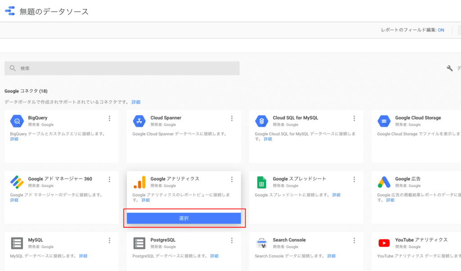The image size is (461, 271).
Task: Click the Cloud Spanner connector title
Action: tap(166, 118)
